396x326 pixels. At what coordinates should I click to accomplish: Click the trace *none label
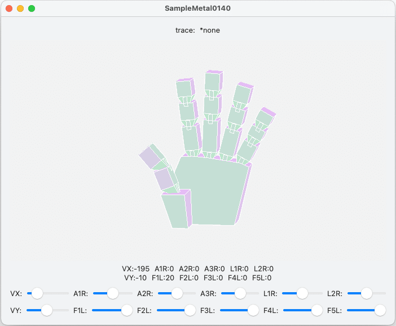[x=197, y=30]
